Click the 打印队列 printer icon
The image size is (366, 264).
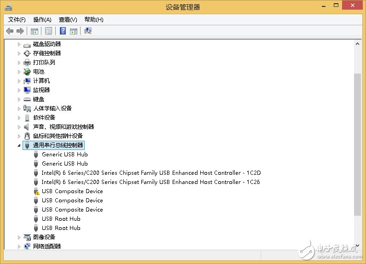coord(27,63)
